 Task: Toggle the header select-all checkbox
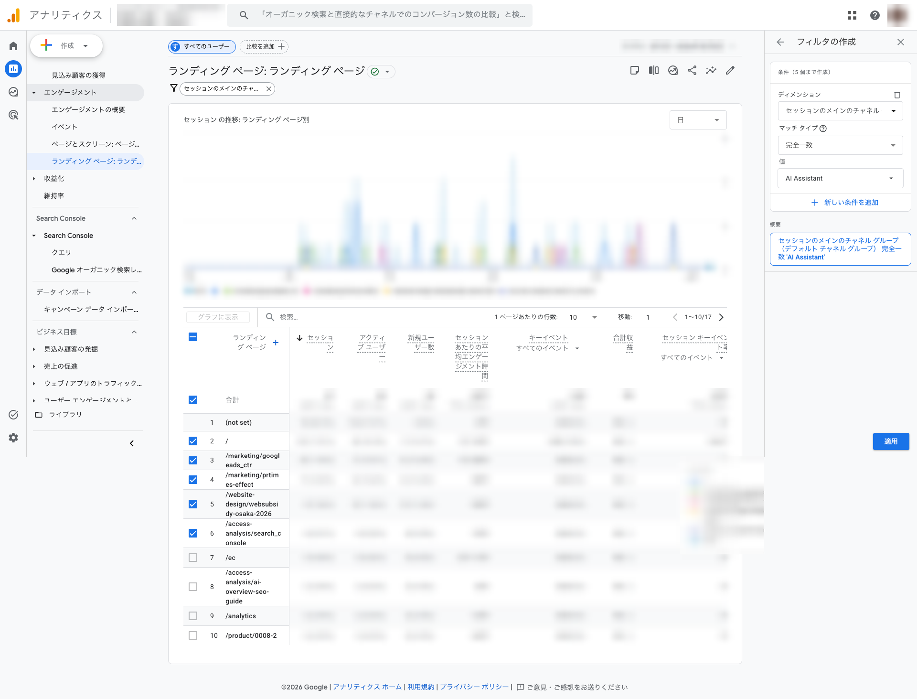[x=193, y=337]
